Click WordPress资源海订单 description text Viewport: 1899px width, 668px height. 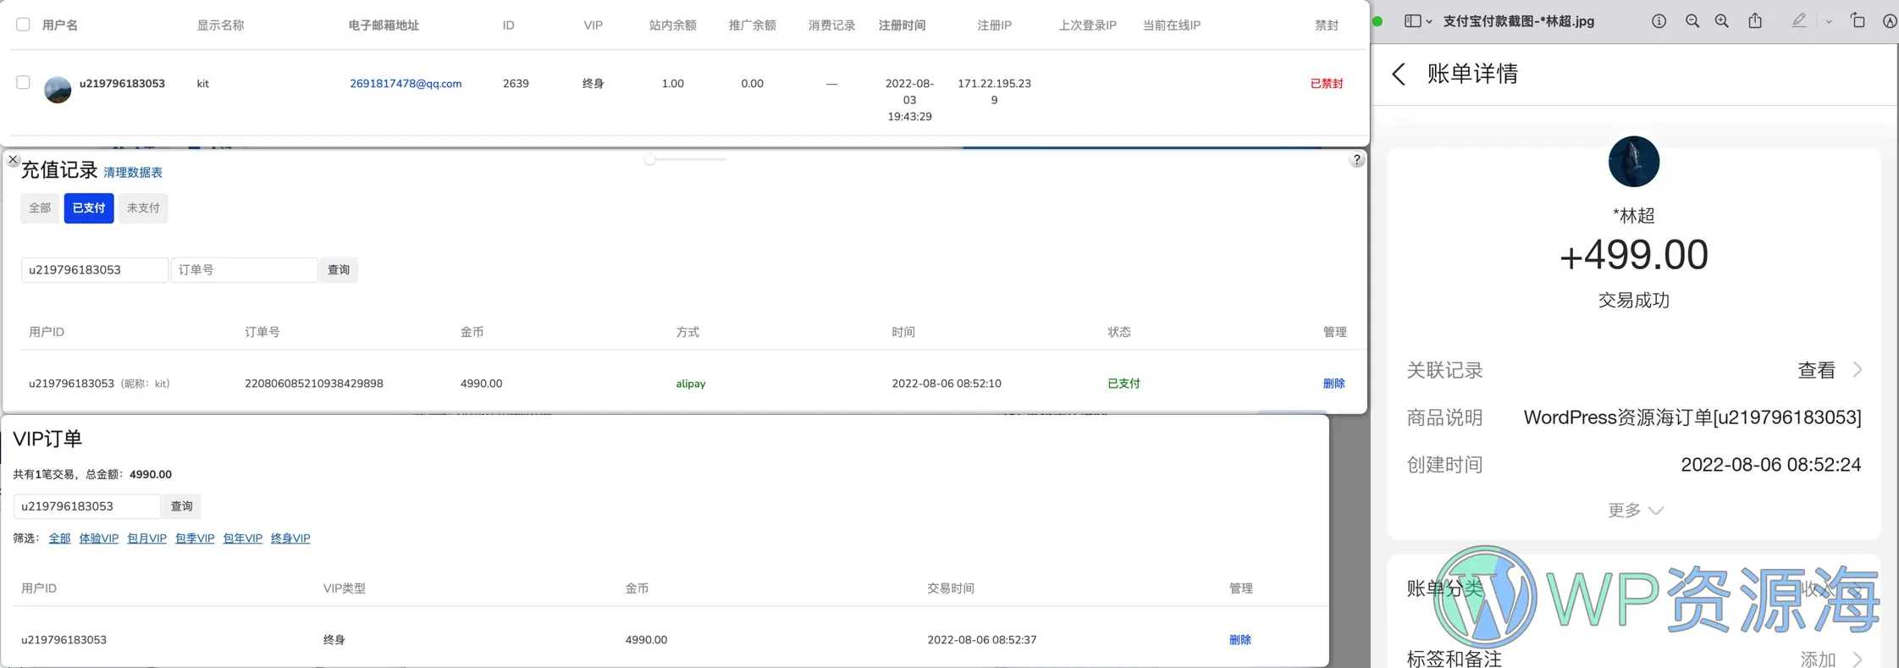click(1692, 417)
